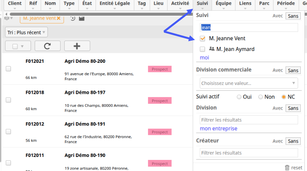
Task: Click the plus button to add client
Action: click(x=77, y=46)
